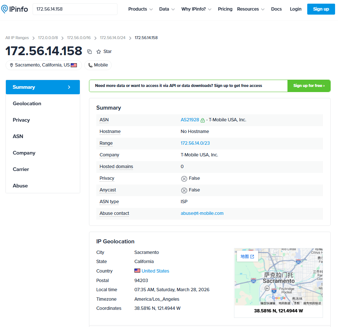Select the Privacy sidebar section
Viewport: 338px width, 327px height.
[x=21, y=120]
